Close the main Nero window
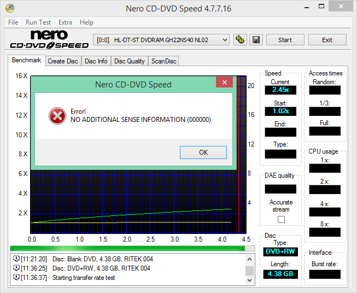Screen dimensions: 357x293 click(341, 7)
